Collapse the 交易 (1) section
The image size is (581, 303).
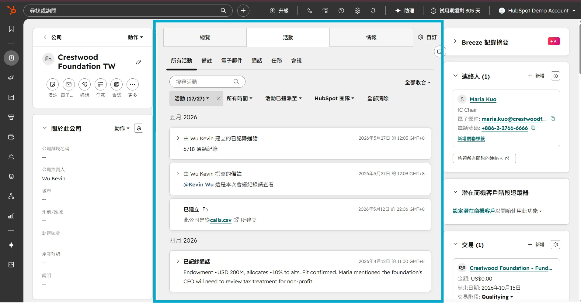coord(455,244)
